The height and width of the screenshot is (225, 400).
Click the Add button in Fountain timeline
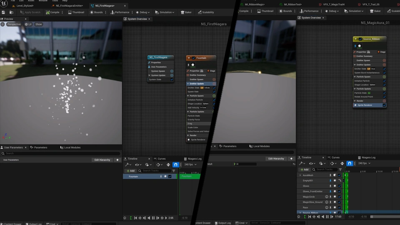click(131, 171)
